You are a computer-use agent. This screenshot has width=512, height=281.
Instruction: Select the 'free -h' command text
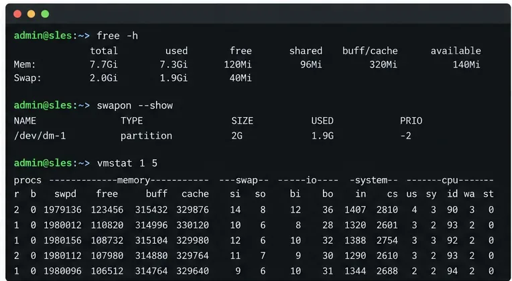tap(117, 35)
